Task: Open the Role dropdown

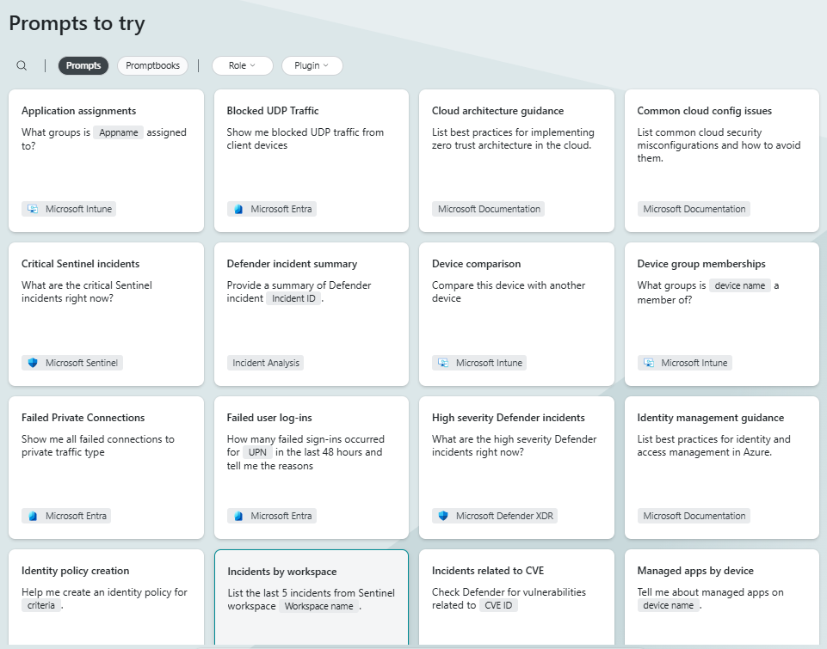Action: point(241,65)
